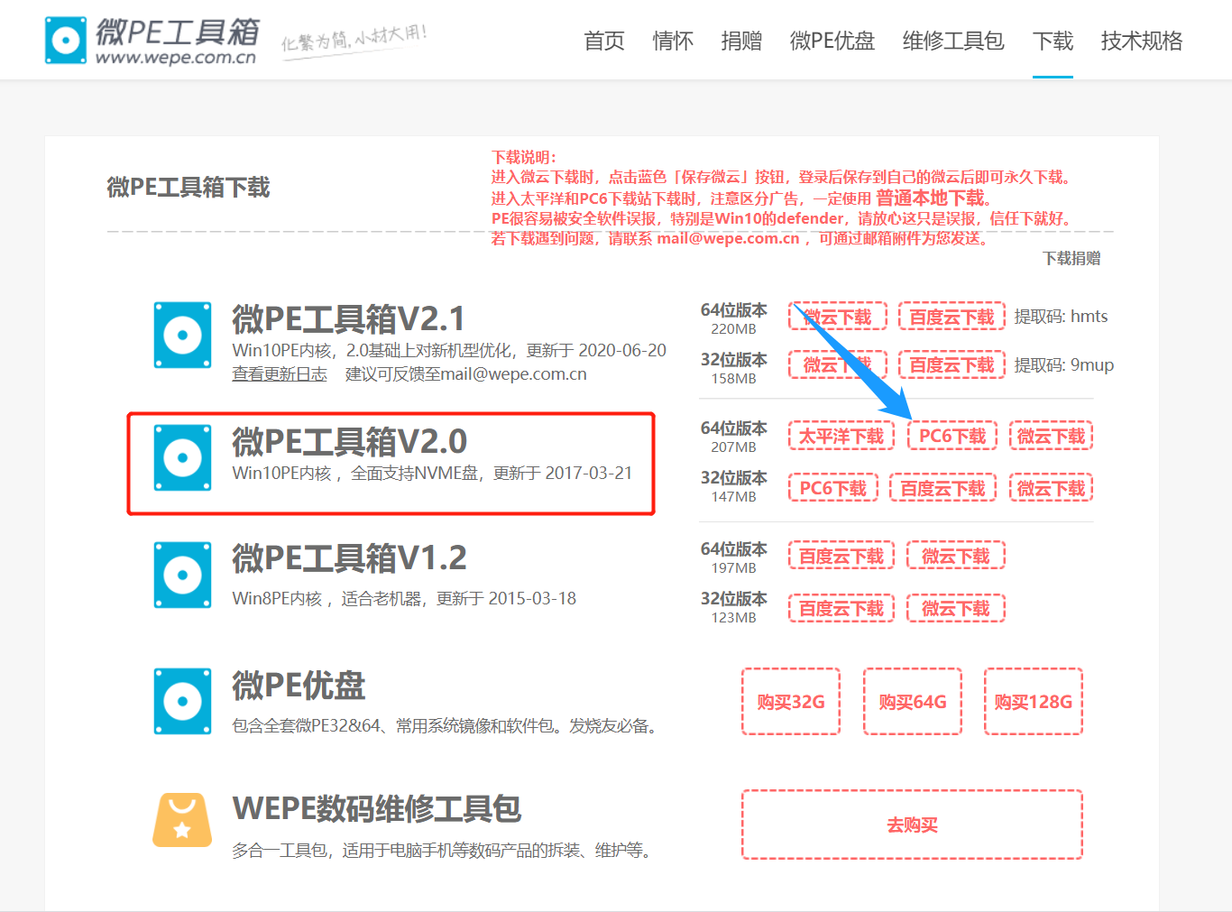The image size is (1232, 912).
Task: Click V1.2 32位 百度云下载 button
Action: click(x=841, y=608)
